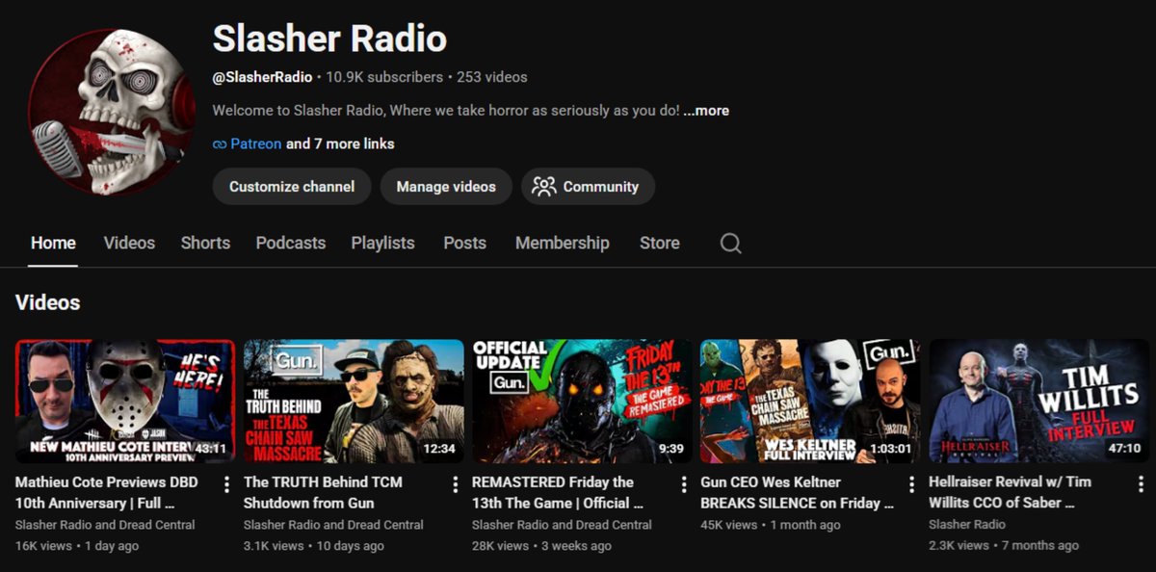1156x572 pixels.
Task: Click channel names under Mathieu Cote video
Action: (105, 525)
